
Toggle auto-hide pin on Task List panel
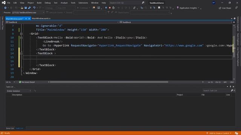pyautogui.click(x=230, y=87)
